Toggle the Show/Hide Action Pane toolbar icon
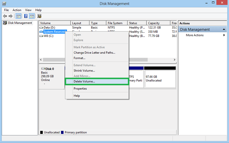The height and width of the screenshot is (143, 229). [32, 16]
